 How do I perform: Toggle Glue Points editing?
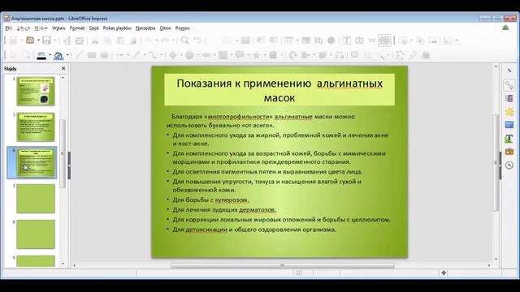413,55
